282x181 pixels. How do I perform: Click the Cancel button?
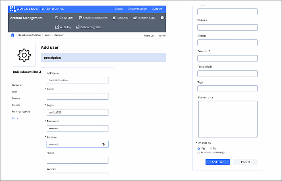245,162
